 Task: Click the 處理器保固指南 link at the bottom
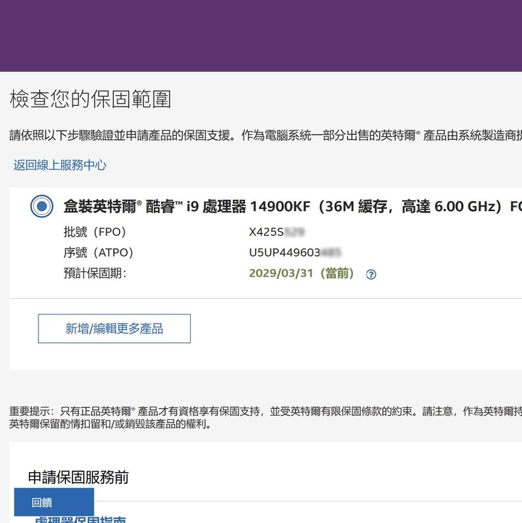[x=80, y=519]
